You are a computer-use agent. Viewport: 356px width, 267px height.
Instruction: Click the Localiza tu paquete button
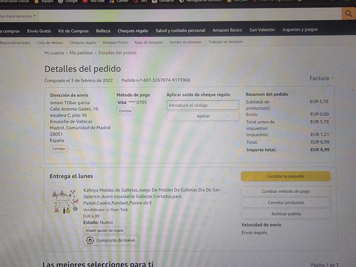point(286,176)
